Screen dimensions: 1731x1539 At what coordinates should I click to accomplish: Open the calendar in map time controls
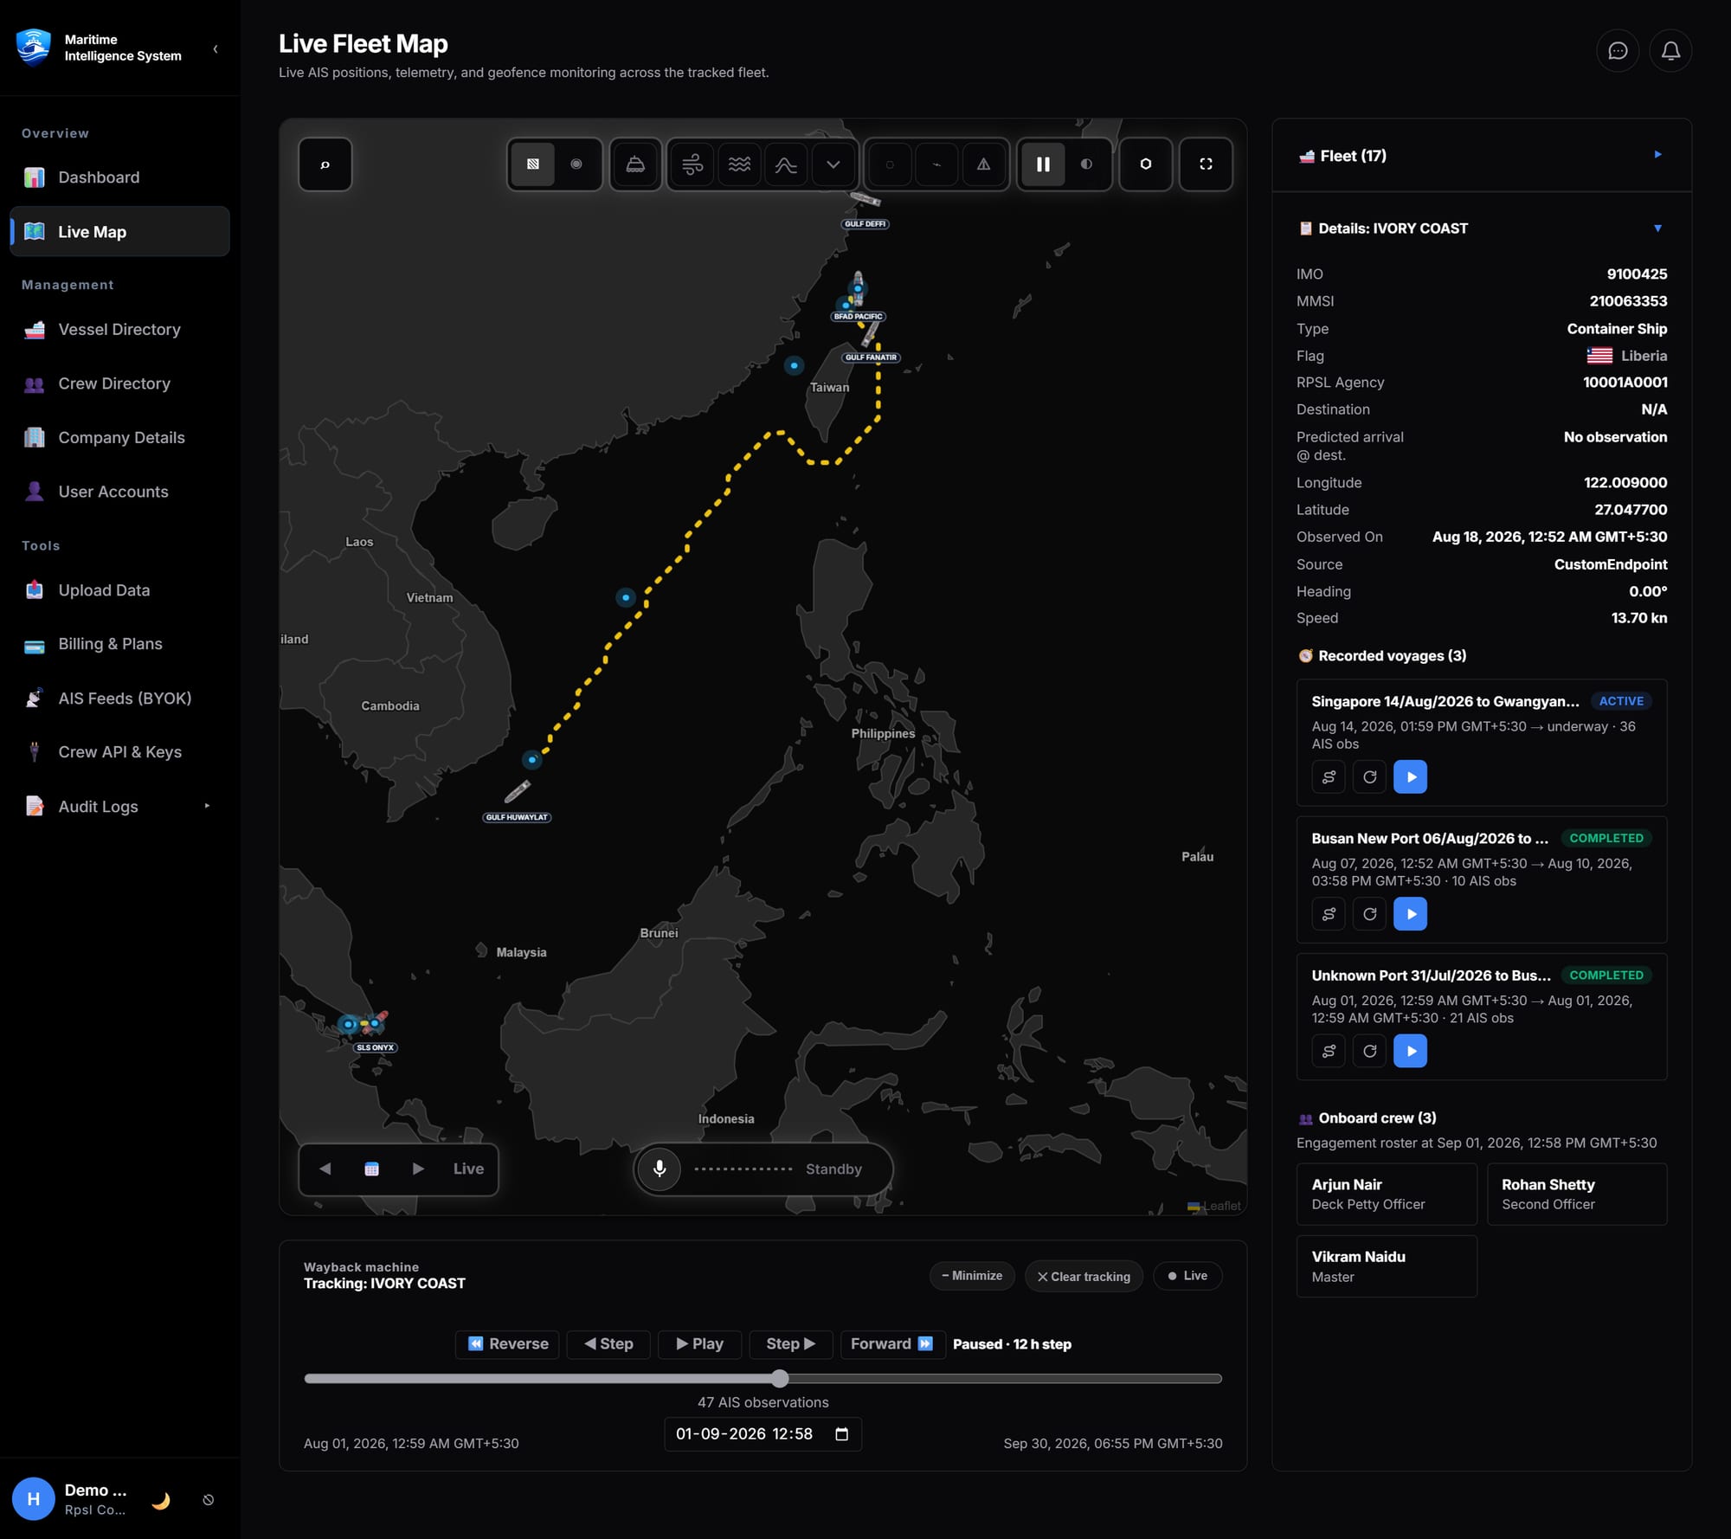click(371, 1169)
